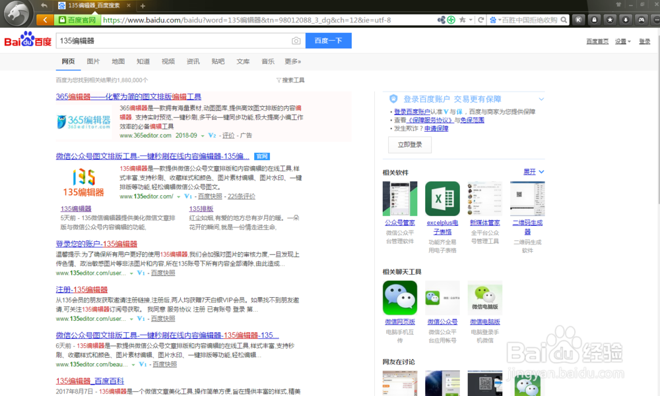Switch to the 文库 tab
This screenshot has width=660, height=396.
[243, 61]
